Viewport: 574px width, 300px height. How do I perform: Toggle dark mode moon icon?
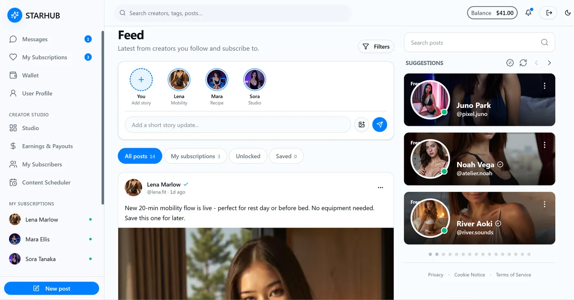[x=568, y=13]
